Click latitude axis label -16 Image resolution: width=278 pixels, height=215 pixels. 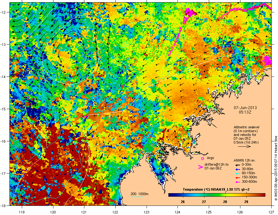(3, 141)
